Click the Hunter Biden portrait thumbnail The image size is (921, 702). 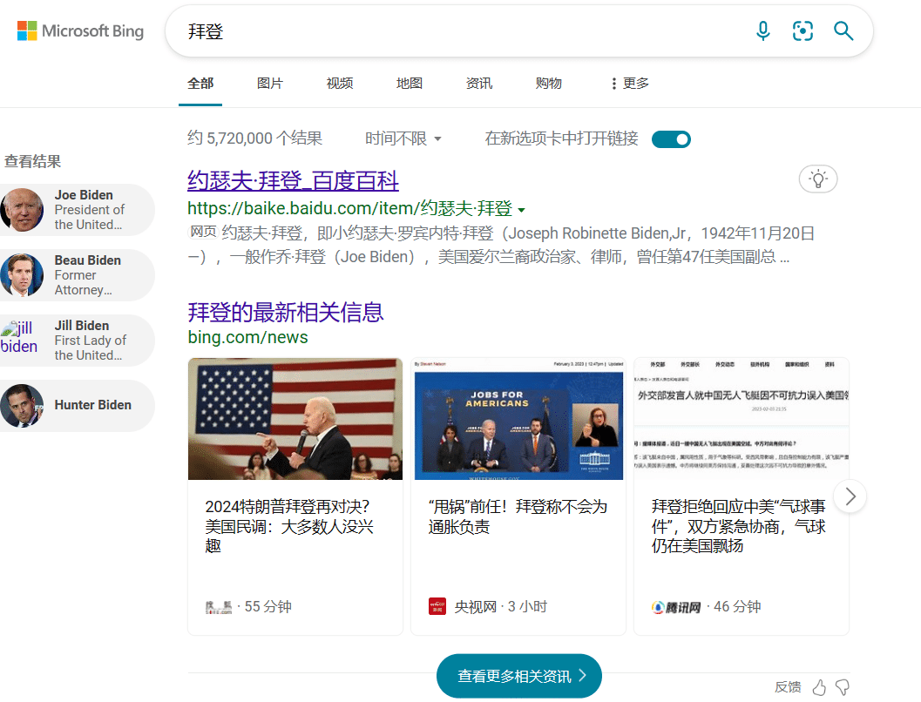(22, 406)
